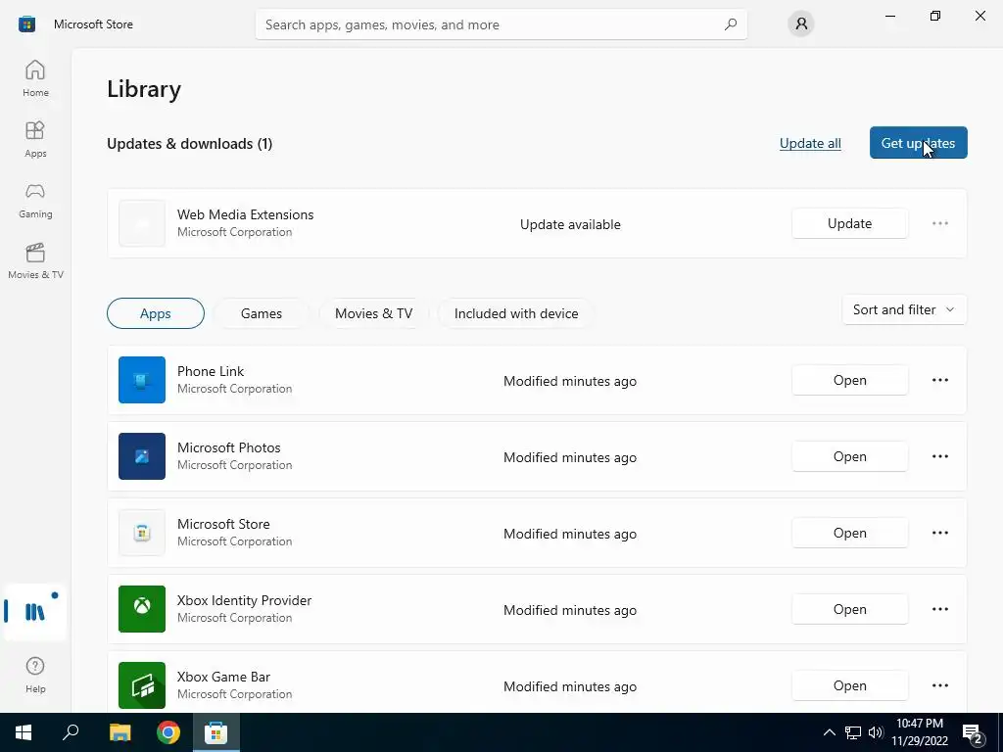Click the Microsoft Photos app icon
The width and height of the screenshot is (1003, 752).
pos(142,456)
